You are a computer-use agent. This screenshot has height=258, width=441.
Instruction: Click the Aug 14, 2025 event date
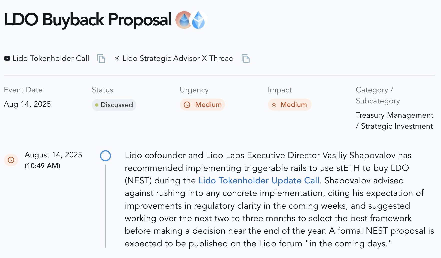(27, 104)
